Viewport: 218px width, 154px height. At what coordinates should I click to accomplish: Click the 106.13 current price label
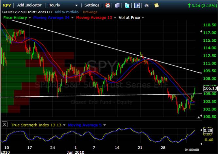pyautogui.click(x=210, y=88)
